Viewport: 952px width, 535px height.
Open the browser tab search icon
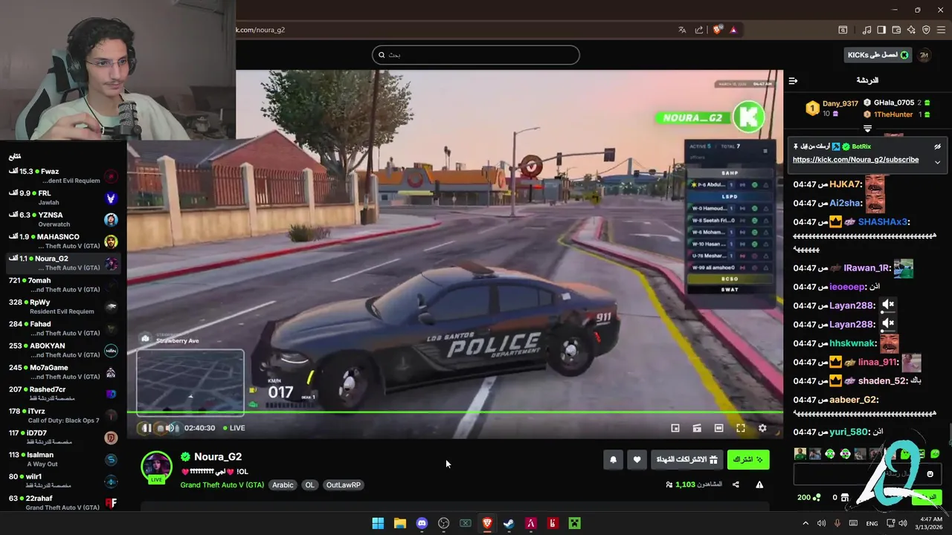[843, 30]
